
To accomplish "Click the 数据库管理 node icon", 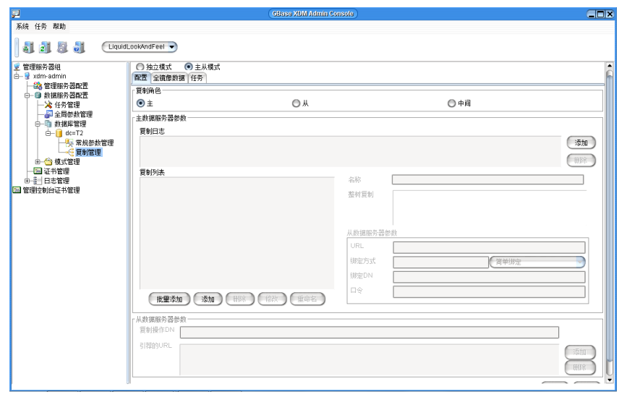I will pos(48,124).
